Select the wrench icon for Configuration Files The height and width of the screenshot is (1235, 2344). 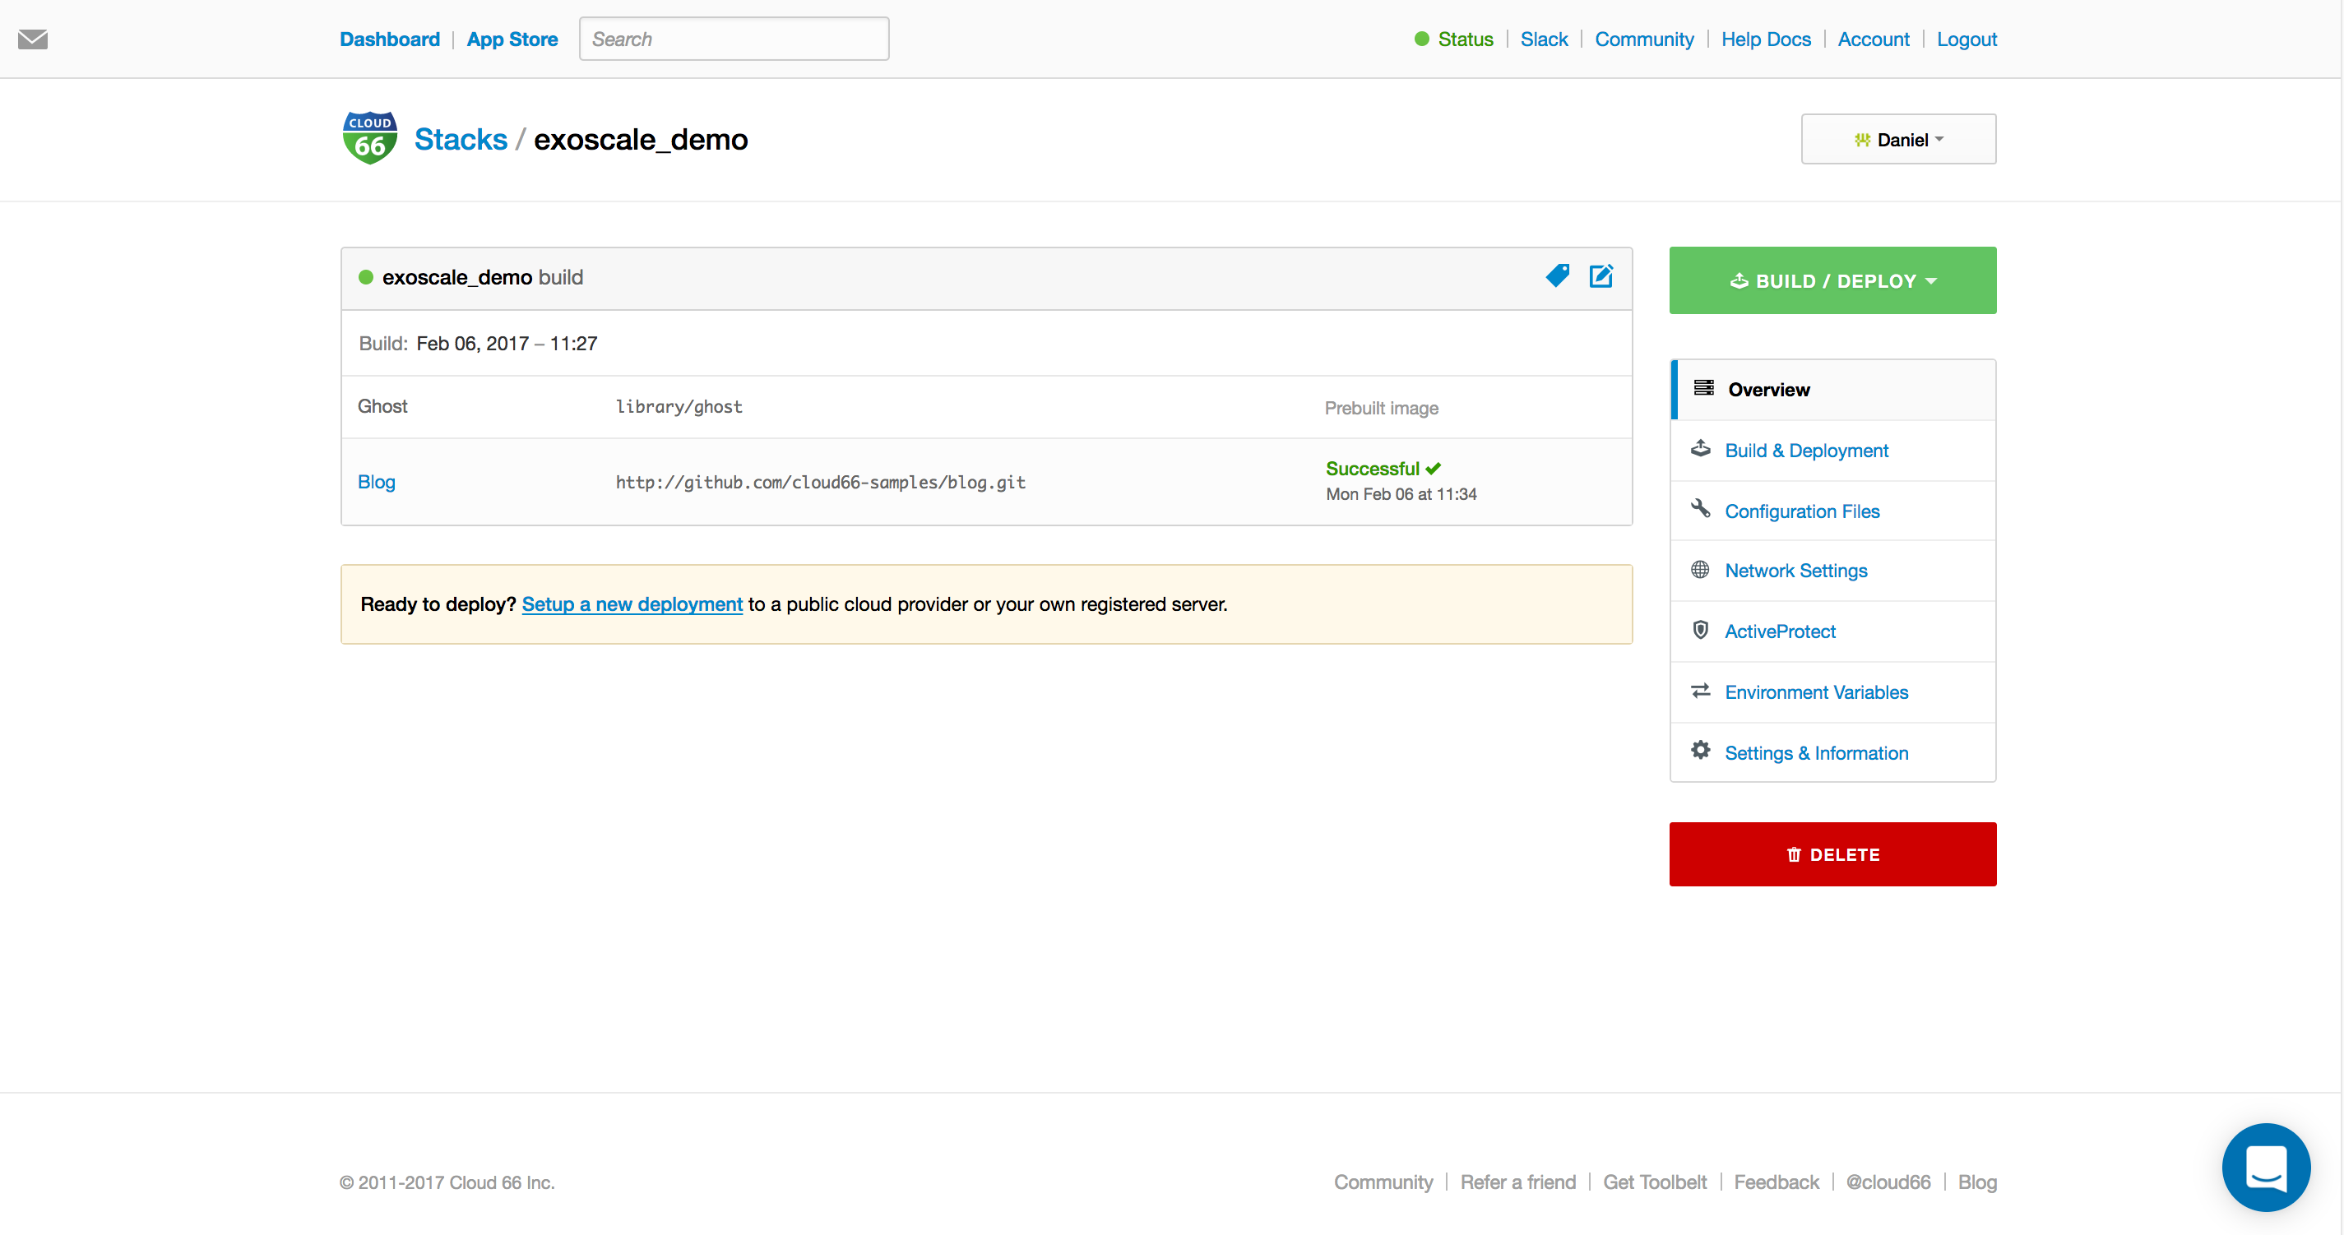(1702, 508)
